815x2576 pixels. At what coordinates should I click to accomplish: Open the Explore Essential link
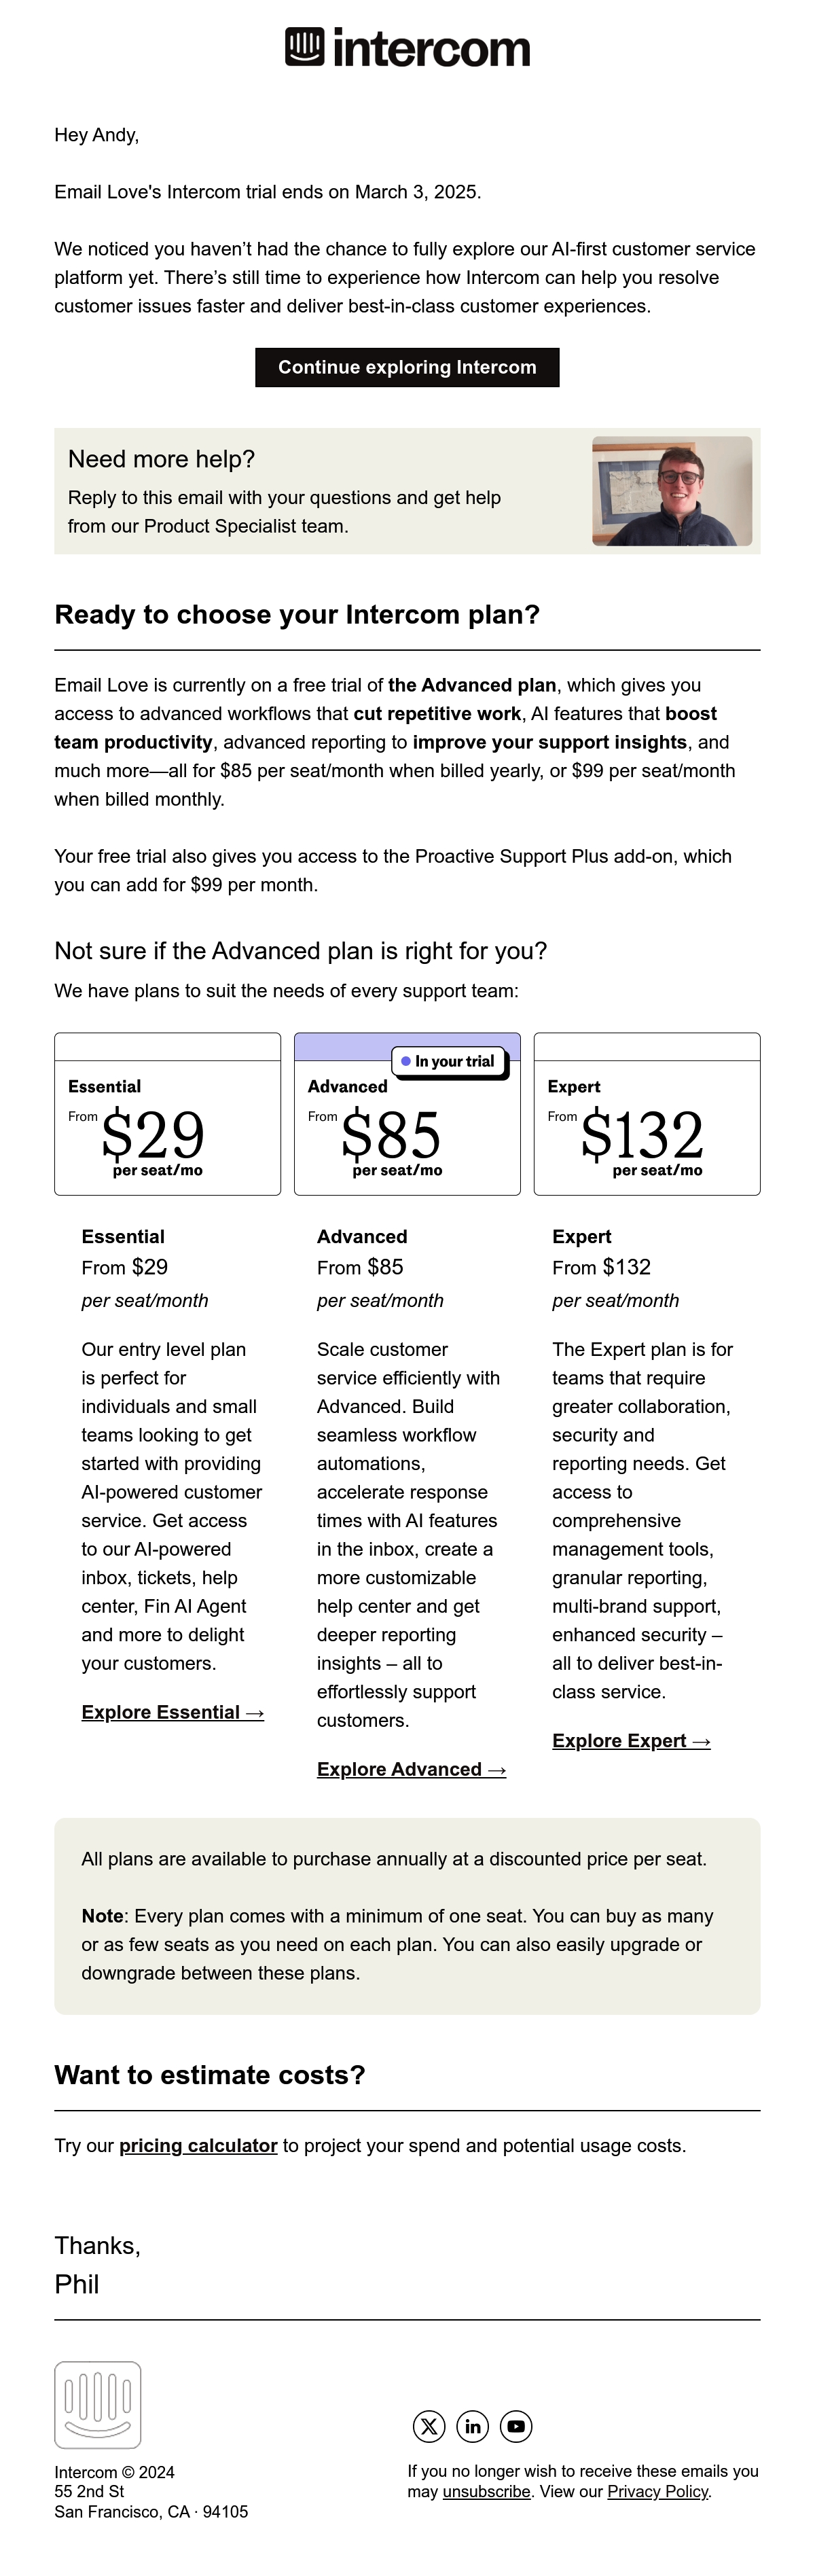173,1712
